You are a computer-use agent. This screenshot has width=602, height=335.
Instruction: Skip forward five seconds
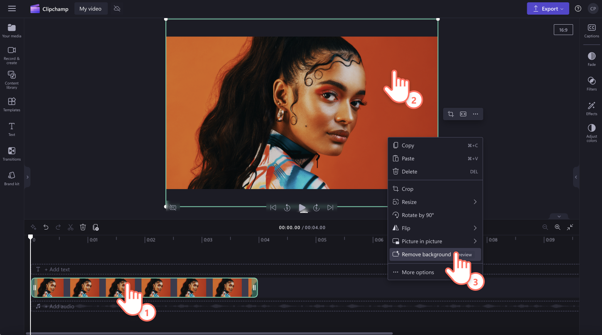pyautogui.click(x=316, y=208)
